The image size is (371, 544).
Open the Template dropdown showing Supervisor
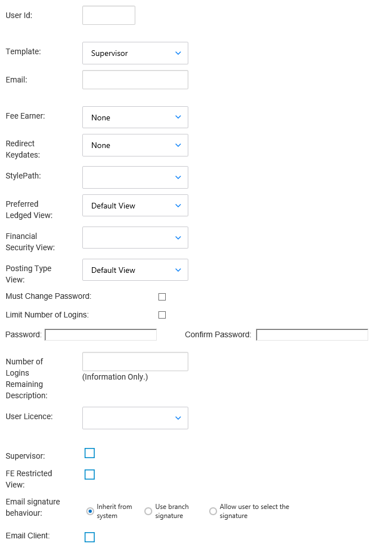pyautogui.click(x=135, y=53)
